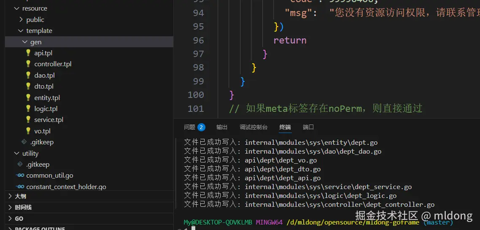Click terminal path internal\modules\sys\service\dept_service.go
480x230 pixels.
328,187
